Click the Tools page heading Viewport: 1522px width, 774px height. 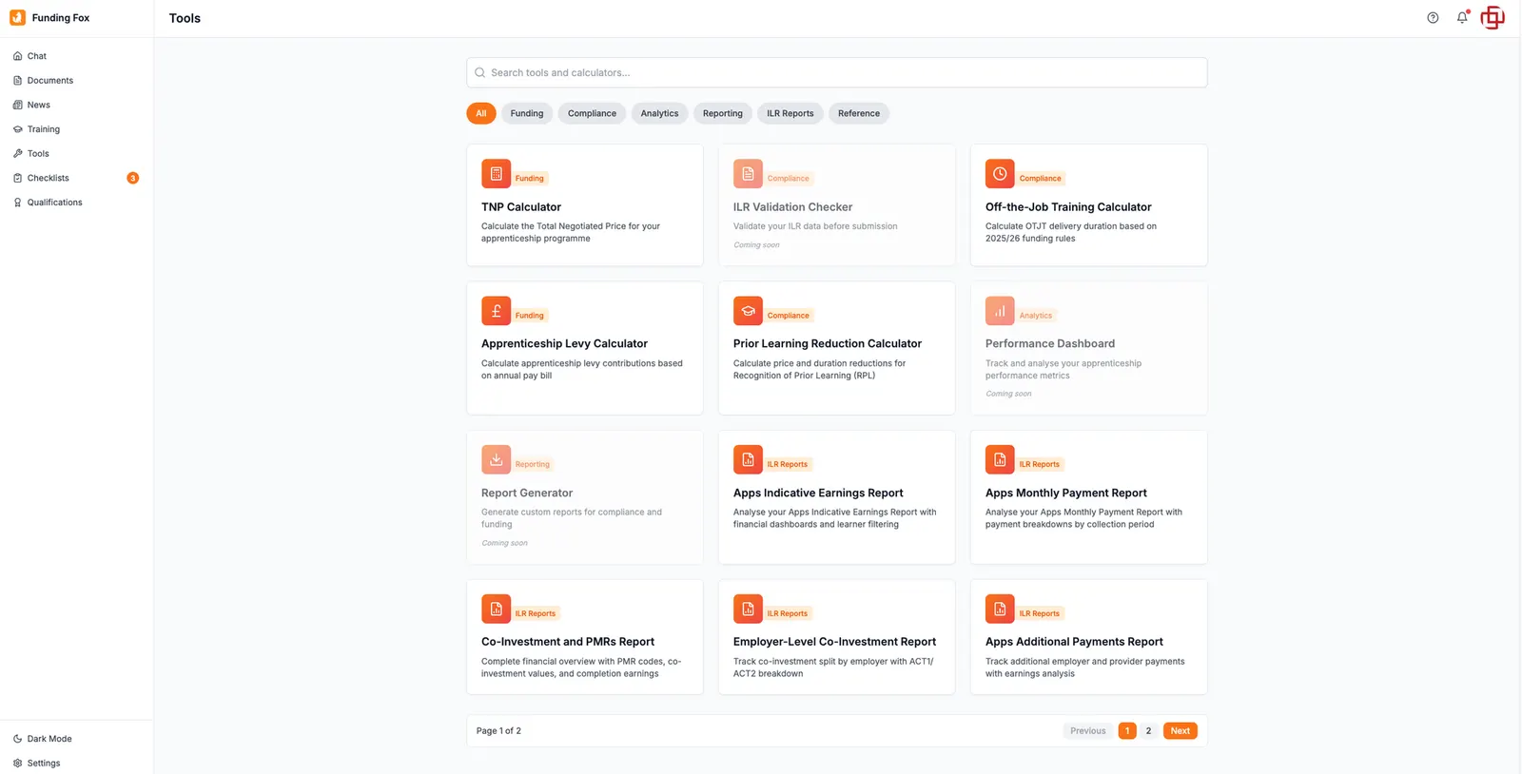click(185, 18)
